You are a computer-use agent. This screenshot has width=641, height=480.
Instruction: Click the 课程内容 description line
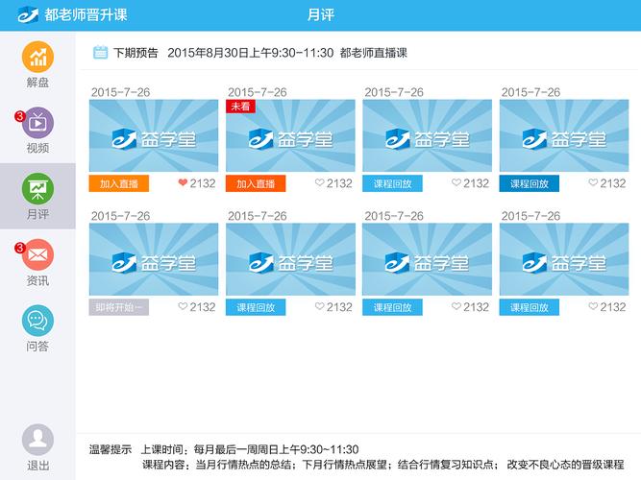tap(383, 465)
